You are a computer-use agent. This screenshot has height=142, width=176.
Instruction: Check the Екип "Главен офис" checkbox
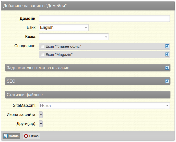(x=42, y=46)
